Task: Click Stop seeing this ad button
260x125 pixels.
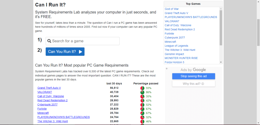Action: point(193,76)
